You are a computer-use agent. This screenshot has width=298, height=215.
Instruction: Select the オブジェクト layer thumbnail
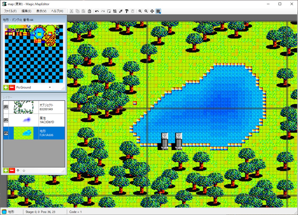pyautogui.click(x=24, y=107)
